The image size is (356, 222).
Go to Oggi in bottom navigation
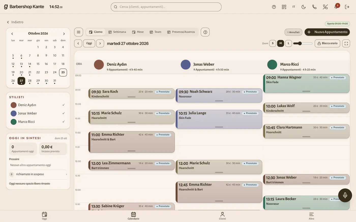(x=44, y=216)
